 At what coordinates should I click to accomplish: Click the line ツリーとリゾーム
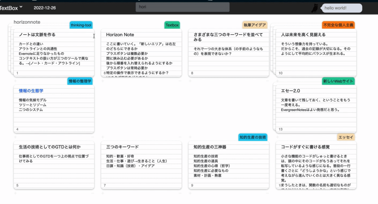(33, 105)
